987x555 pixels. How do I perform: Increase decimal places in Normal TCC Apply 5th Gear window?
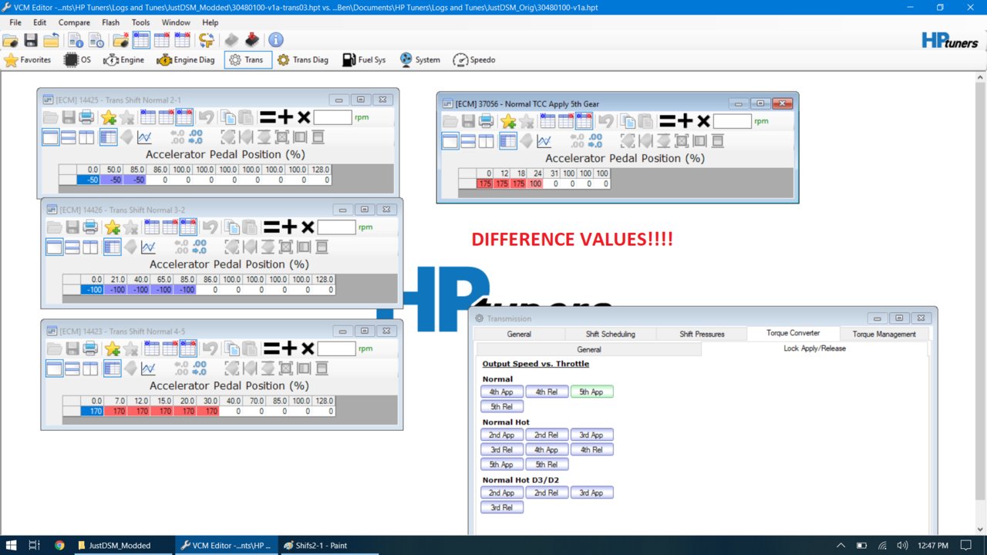[x=595, y=140]
